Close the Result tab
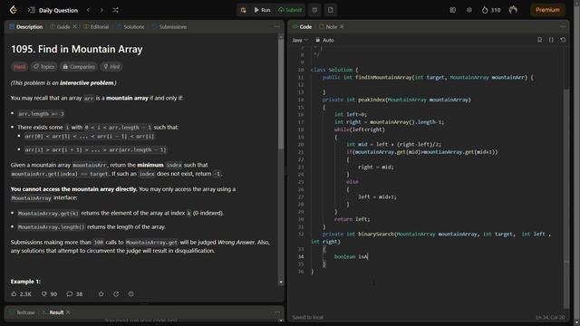Viewport: 580px width, 326px height. point(69,312)
